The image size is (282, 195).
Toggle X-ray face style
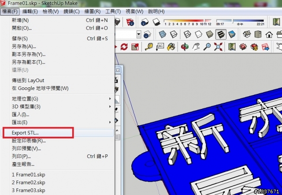coord(163,34)
